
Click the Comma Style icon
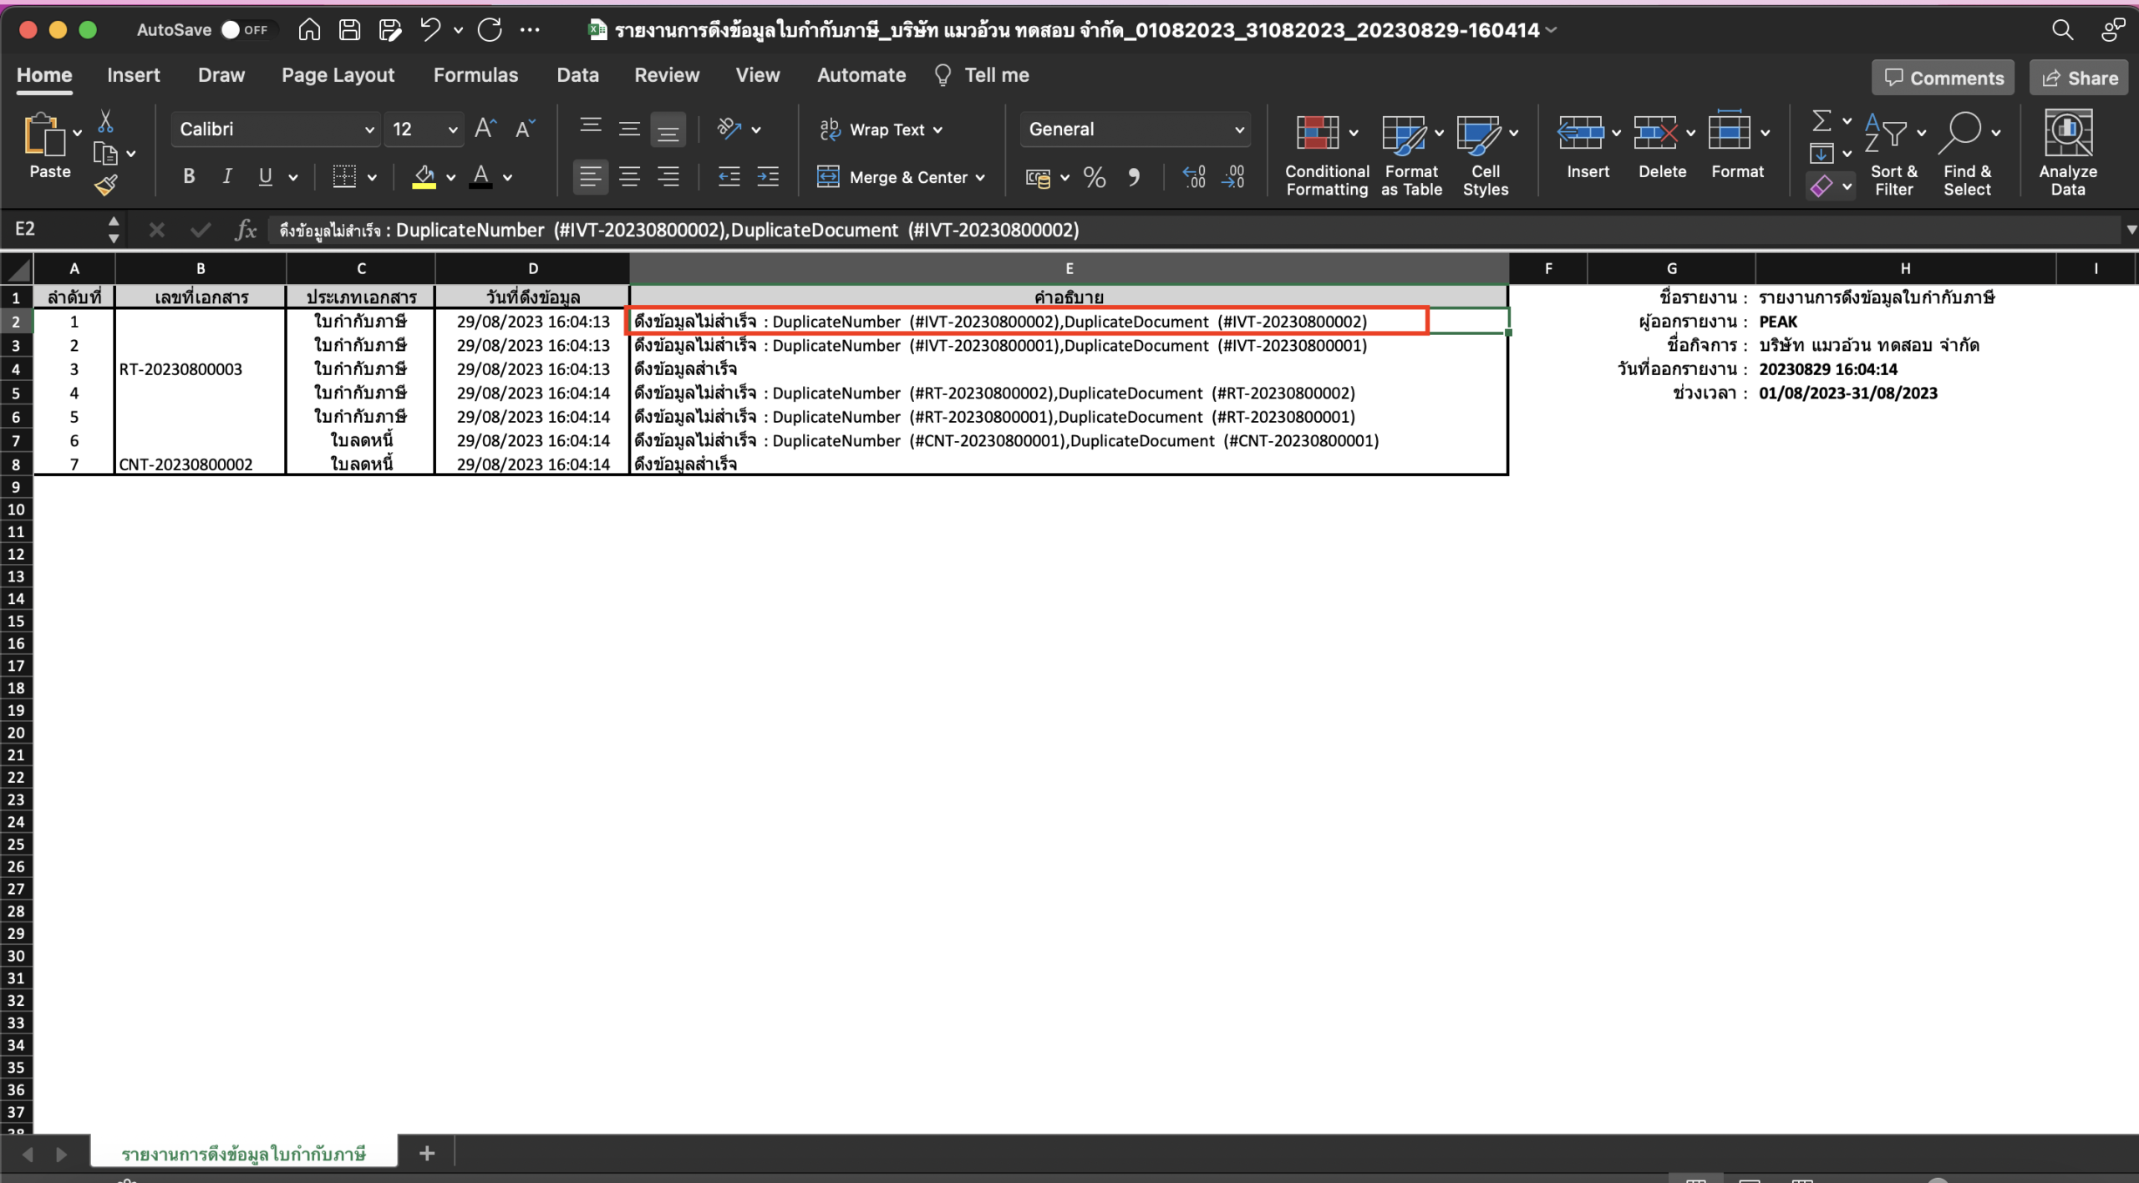tap(1134, 177)
